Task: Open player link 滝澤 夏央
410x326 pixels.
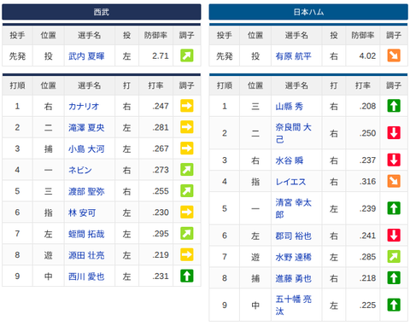Action: point(86,127)
